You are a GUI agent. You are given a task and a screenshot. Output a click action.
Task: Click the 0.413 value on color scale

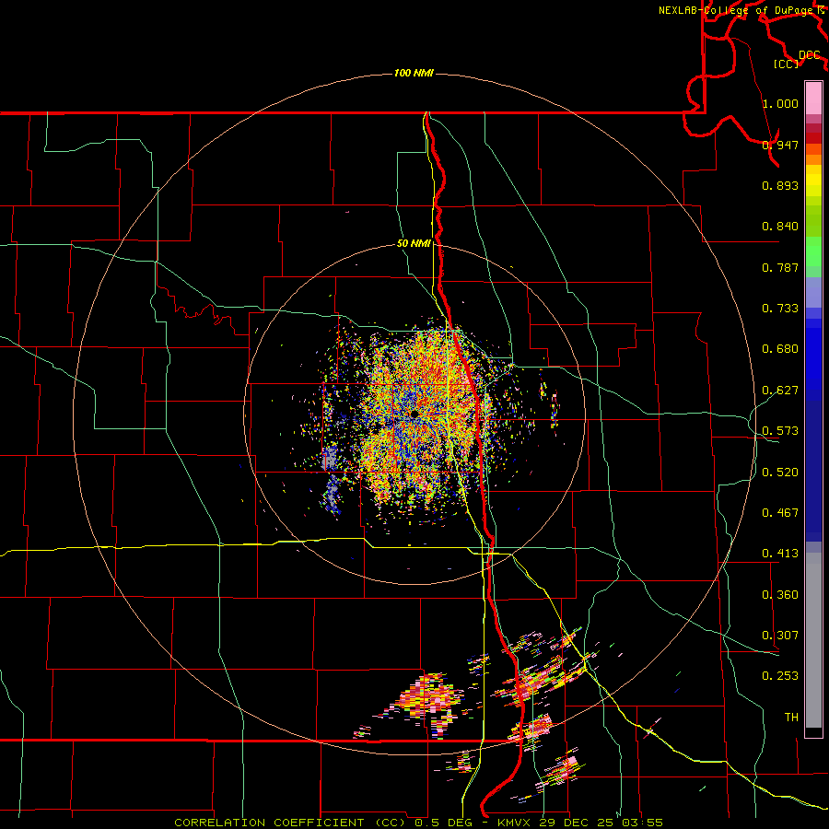pos(780,554)
